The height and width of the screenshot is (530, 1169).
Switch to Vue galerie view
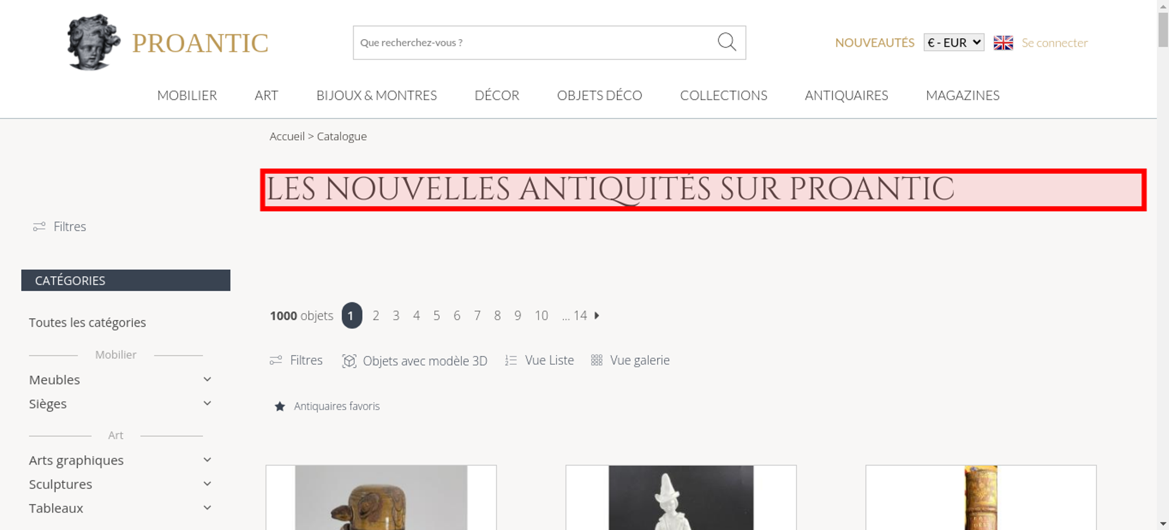pyautogui.click(x=630, y=360)
